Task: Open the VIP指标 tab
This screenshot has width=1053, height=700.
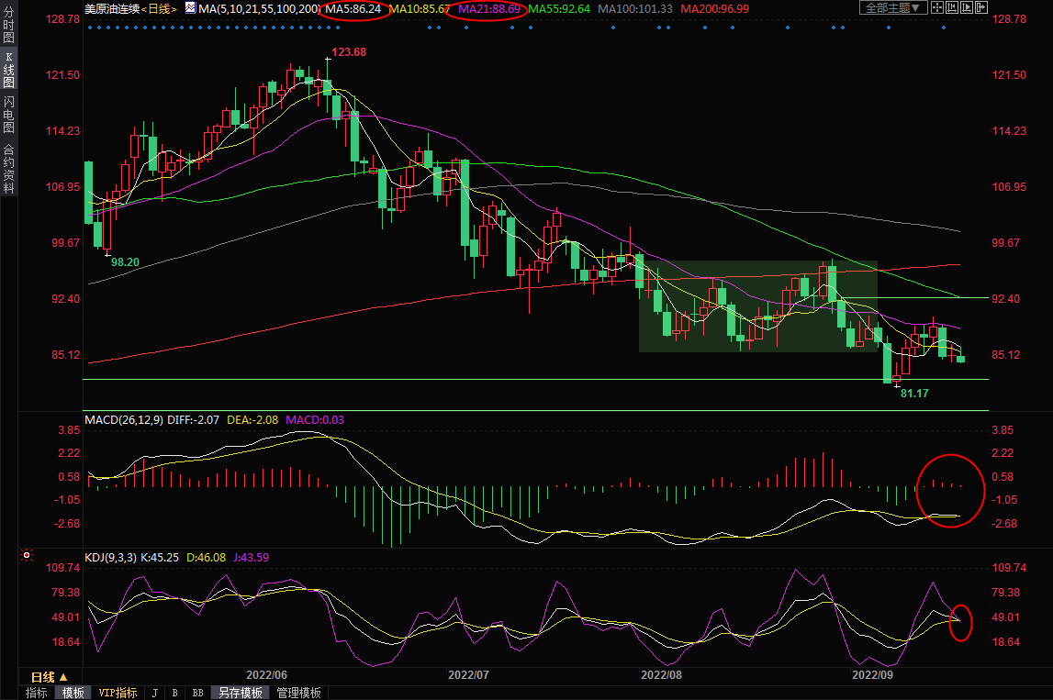Action: pos(118,693)
